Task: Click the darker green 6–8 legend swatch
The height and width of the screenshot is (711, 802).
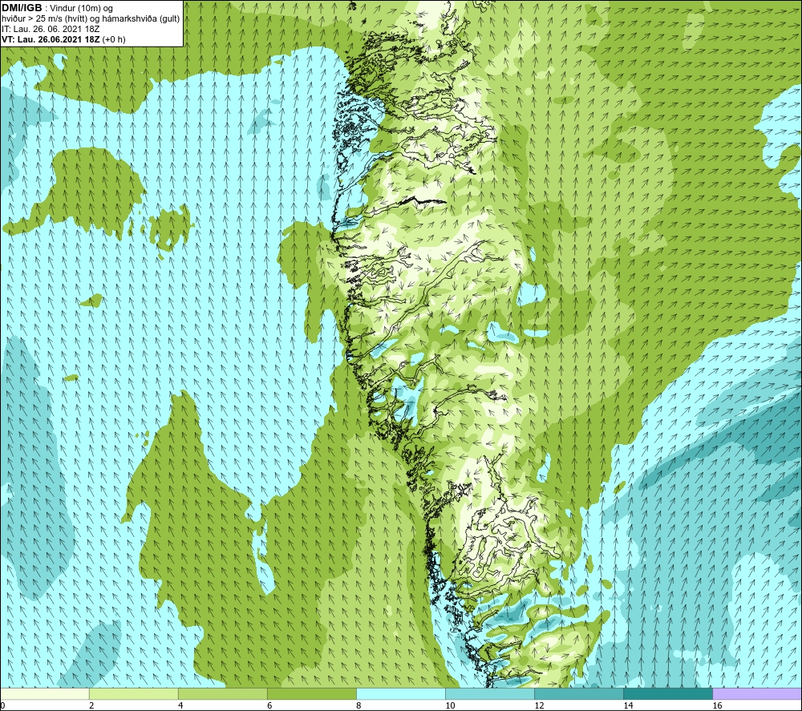Action: (x=311, y=693)
